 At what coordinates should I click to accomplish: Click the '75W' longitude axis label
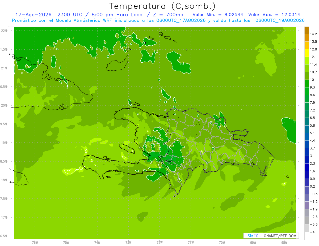pos(66,243)
